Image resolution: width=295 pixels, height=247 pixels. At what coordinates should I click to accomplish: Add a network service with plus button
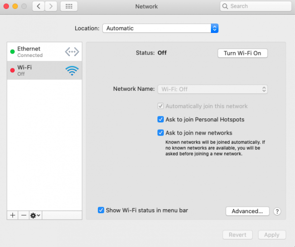click(13, 215)
